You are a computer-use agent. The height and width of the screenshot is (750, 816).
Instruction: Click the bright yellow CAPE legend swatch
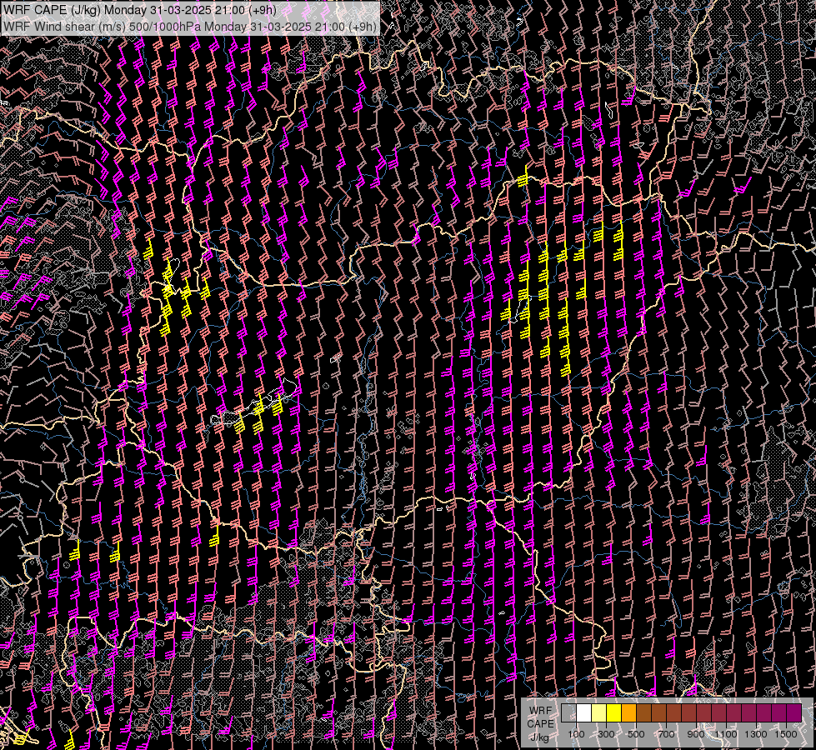click(613, 712)
